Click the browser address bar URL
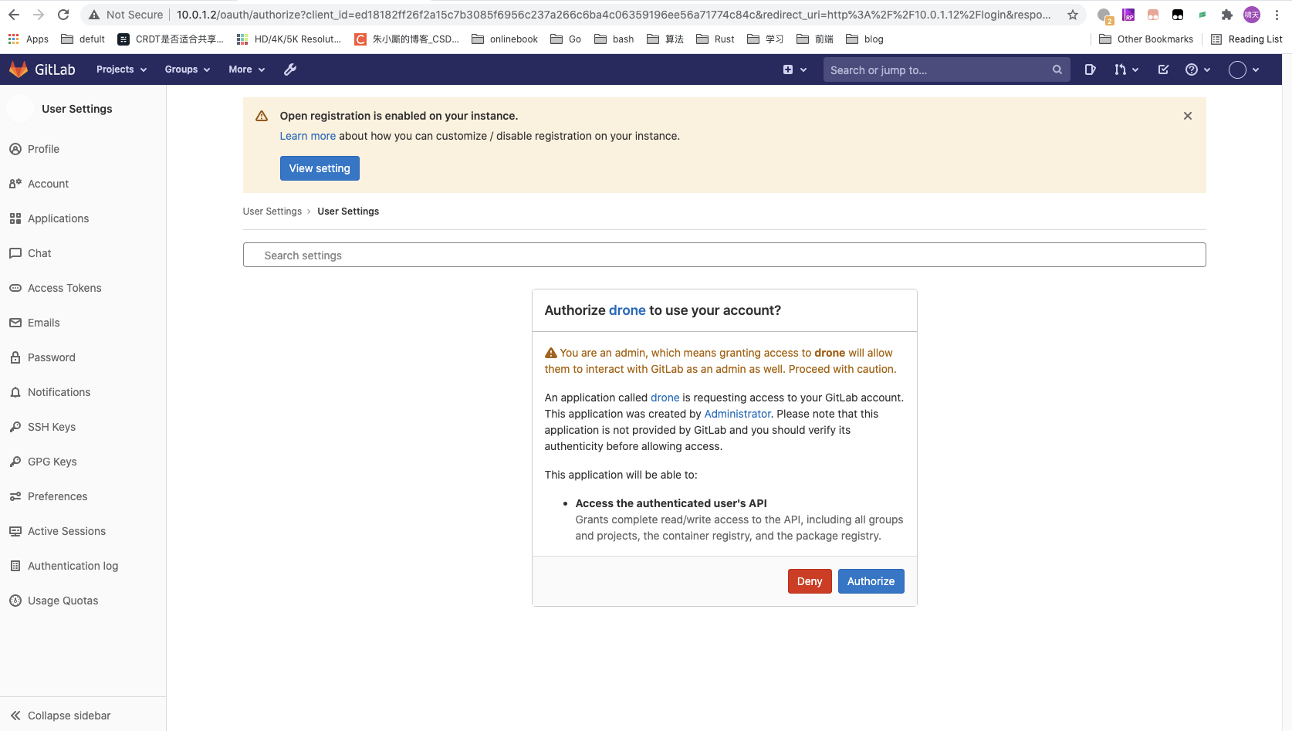This screenshot has width=1292, height=731. coord(613,15)
